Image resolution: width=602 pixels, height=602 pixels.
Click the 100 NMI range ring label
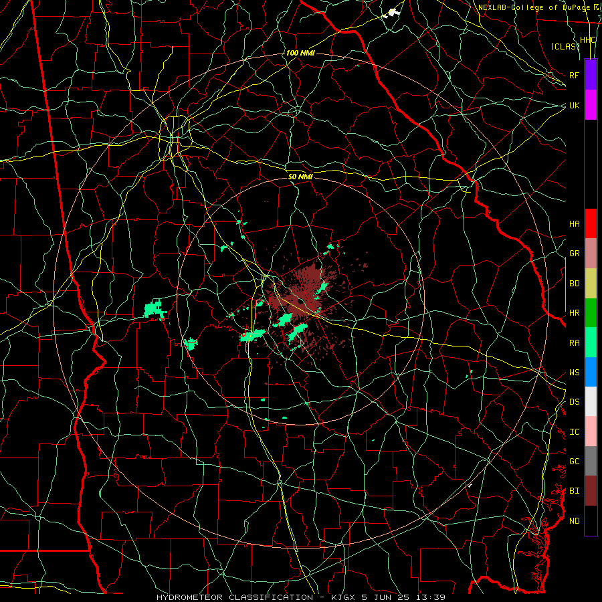[x=300, y=53]
